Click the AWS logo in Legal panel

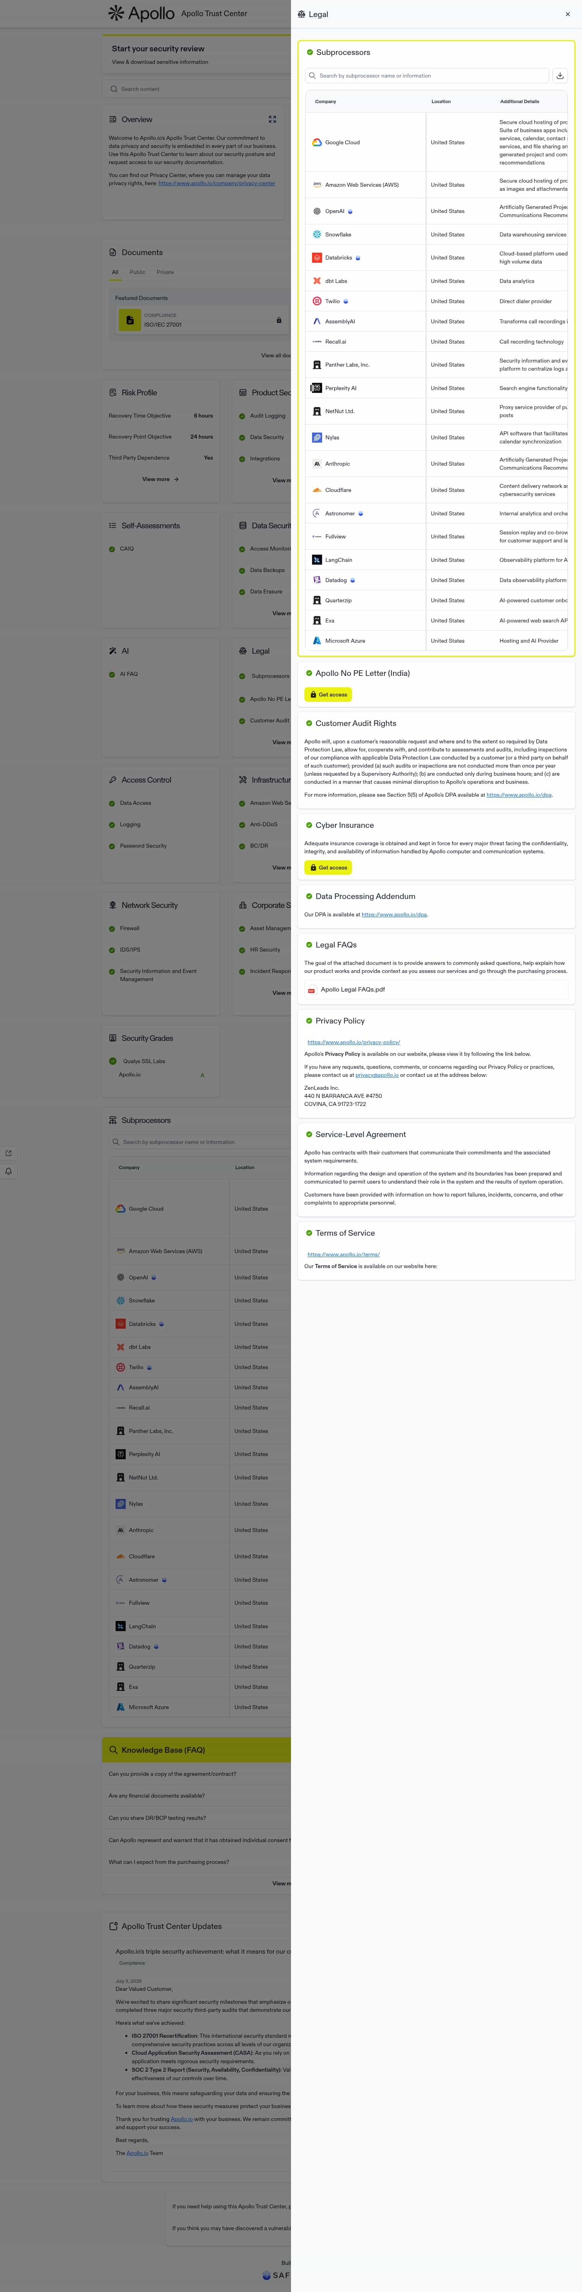tap(317, 185)
